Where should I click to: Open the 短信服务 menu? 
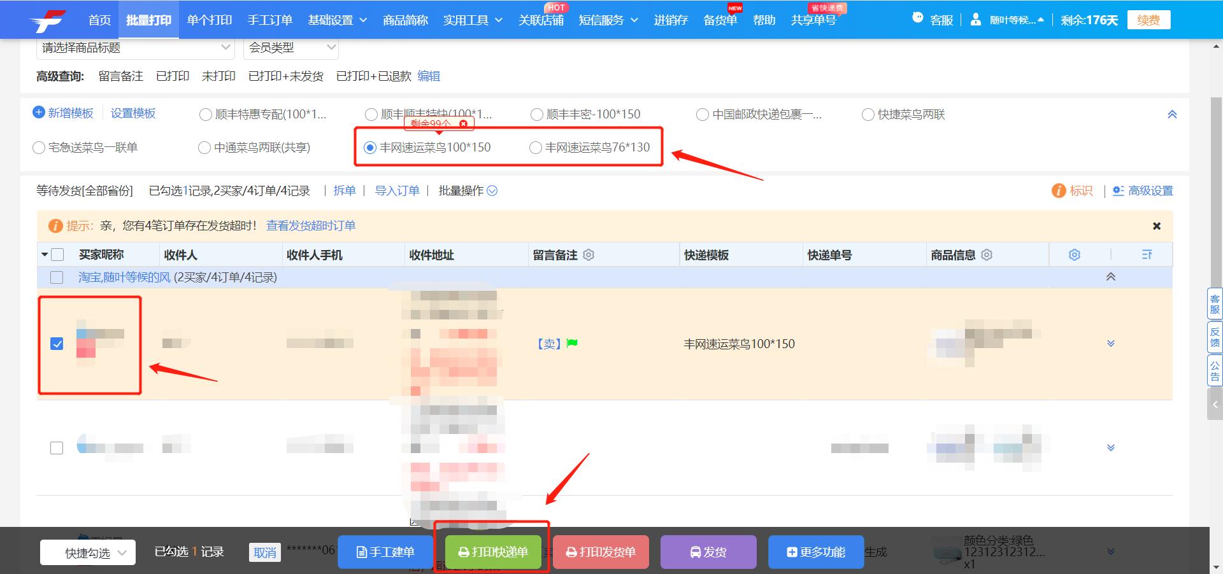(x=608, y=20)
